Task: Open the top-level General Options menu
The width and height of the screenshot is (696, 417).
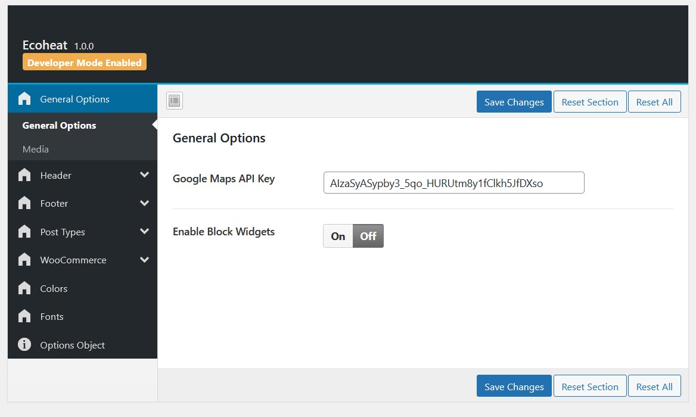Action: click(83, 99)
